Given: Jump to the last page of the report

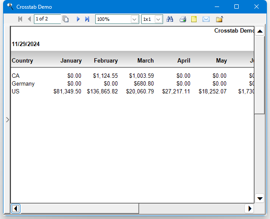Looking at the screenshot, I should point(87,19).
